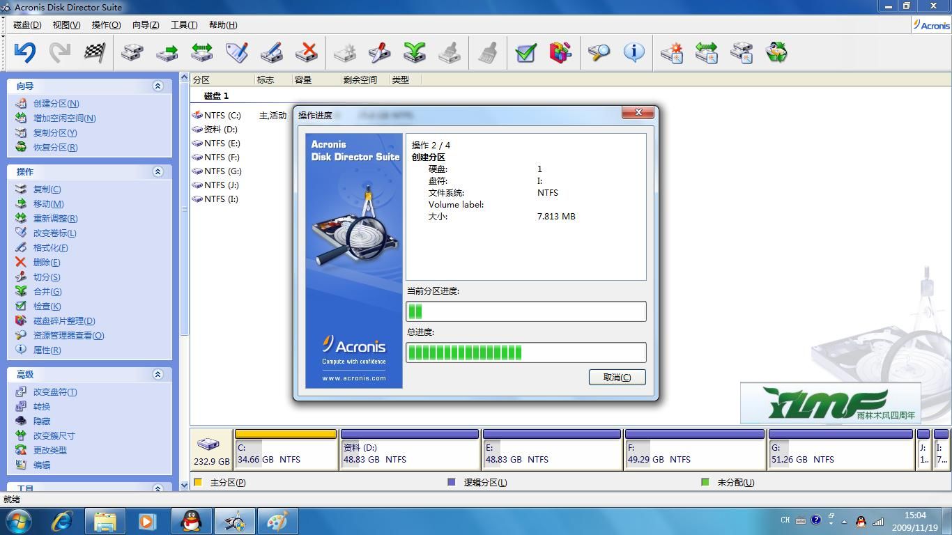Undo the last pending operation
The height and width of the screenshot is (535, 952).
point(25,52)
